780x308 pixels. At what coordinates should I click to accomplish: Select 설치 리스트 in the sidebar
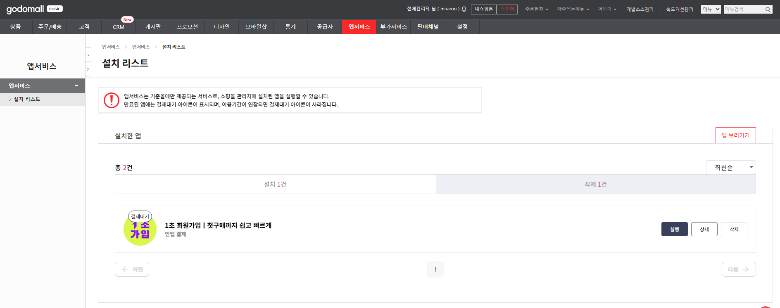click(27, 99)
